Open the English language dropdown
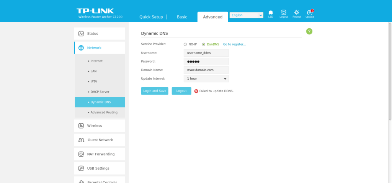Image resolution: width=392 pixels, height=183 pixels. [247, 15]
